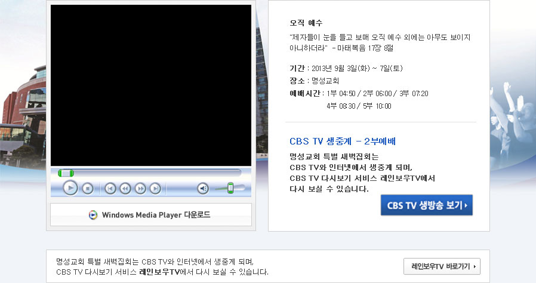Rewind the video
Screen dimensions: 536x283
coord(125,189)
